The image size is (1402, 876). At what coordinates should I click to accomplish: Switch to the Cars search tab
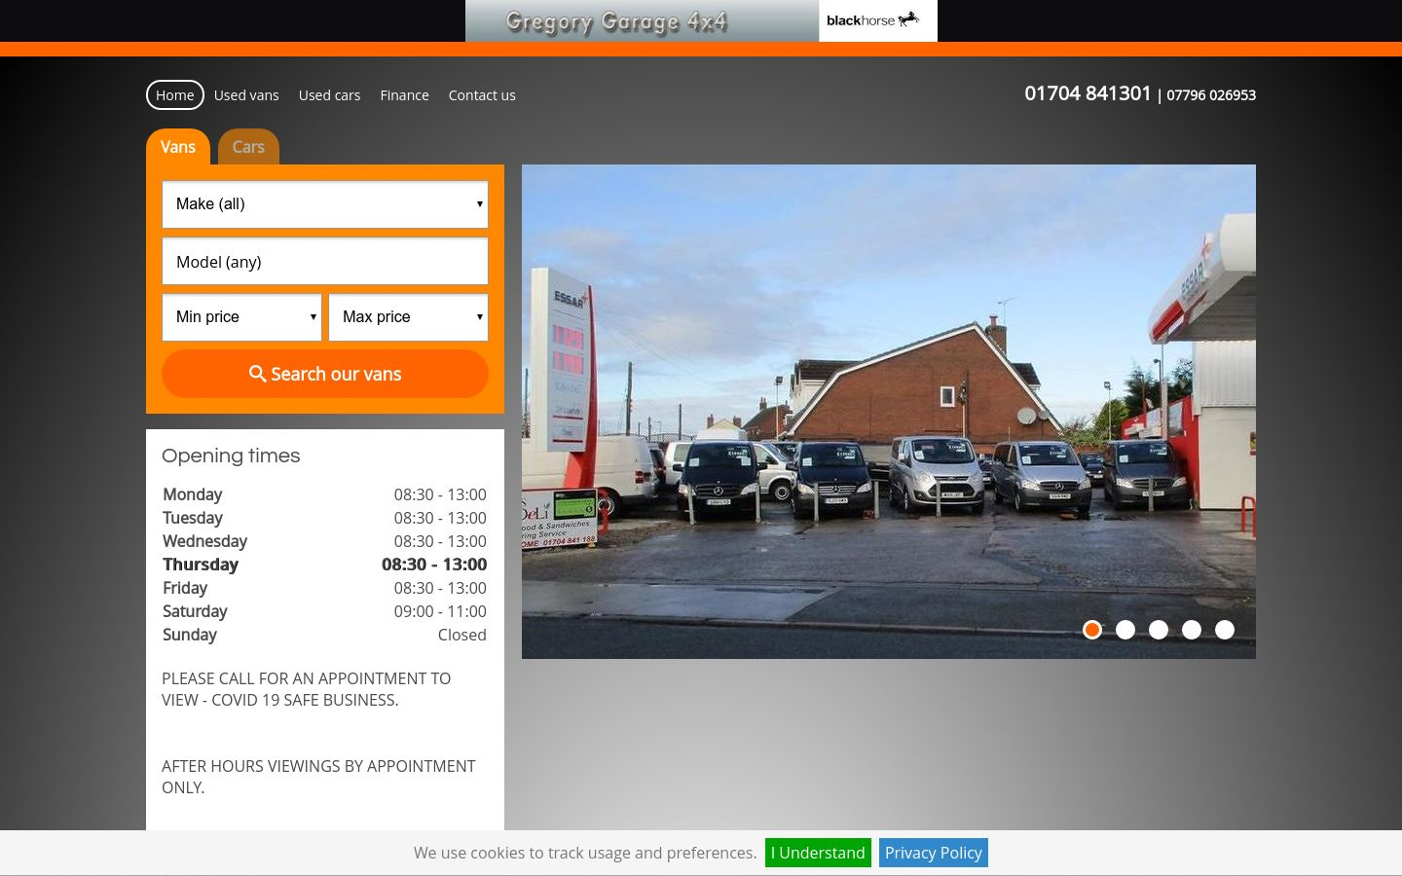(248, 147)
